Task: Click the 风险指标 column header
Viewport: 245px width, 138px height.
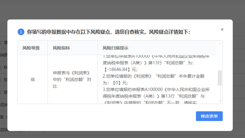Action: [73, 48]
